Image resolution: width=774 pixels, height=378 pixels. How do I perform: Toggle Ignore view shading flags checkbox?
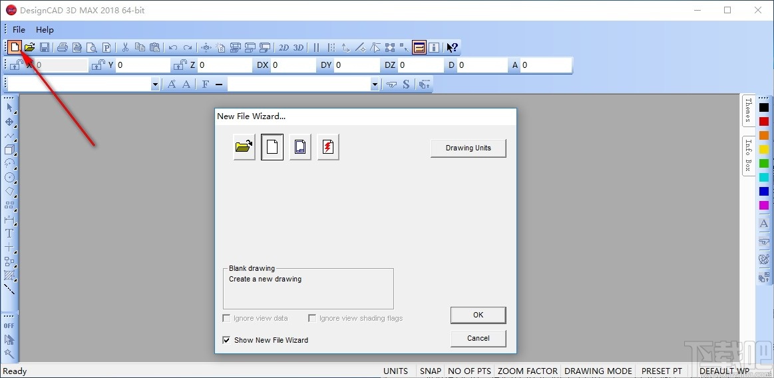312,318
